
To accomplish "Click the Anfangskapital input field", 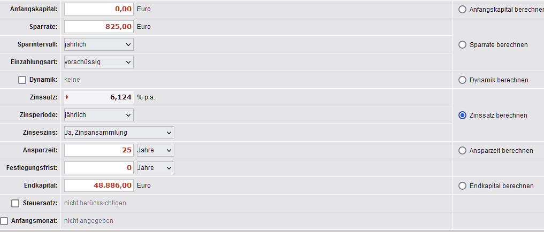I will (x=98, y=9).
